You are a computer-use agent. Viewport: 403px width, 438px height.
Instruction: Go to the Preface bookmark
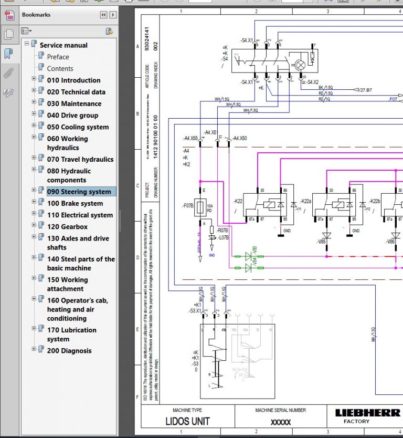point(58,57)
